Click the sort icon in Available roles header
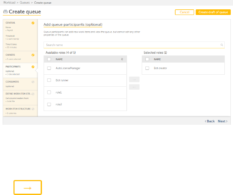233x195 pixels. click(x=122, y=59)
